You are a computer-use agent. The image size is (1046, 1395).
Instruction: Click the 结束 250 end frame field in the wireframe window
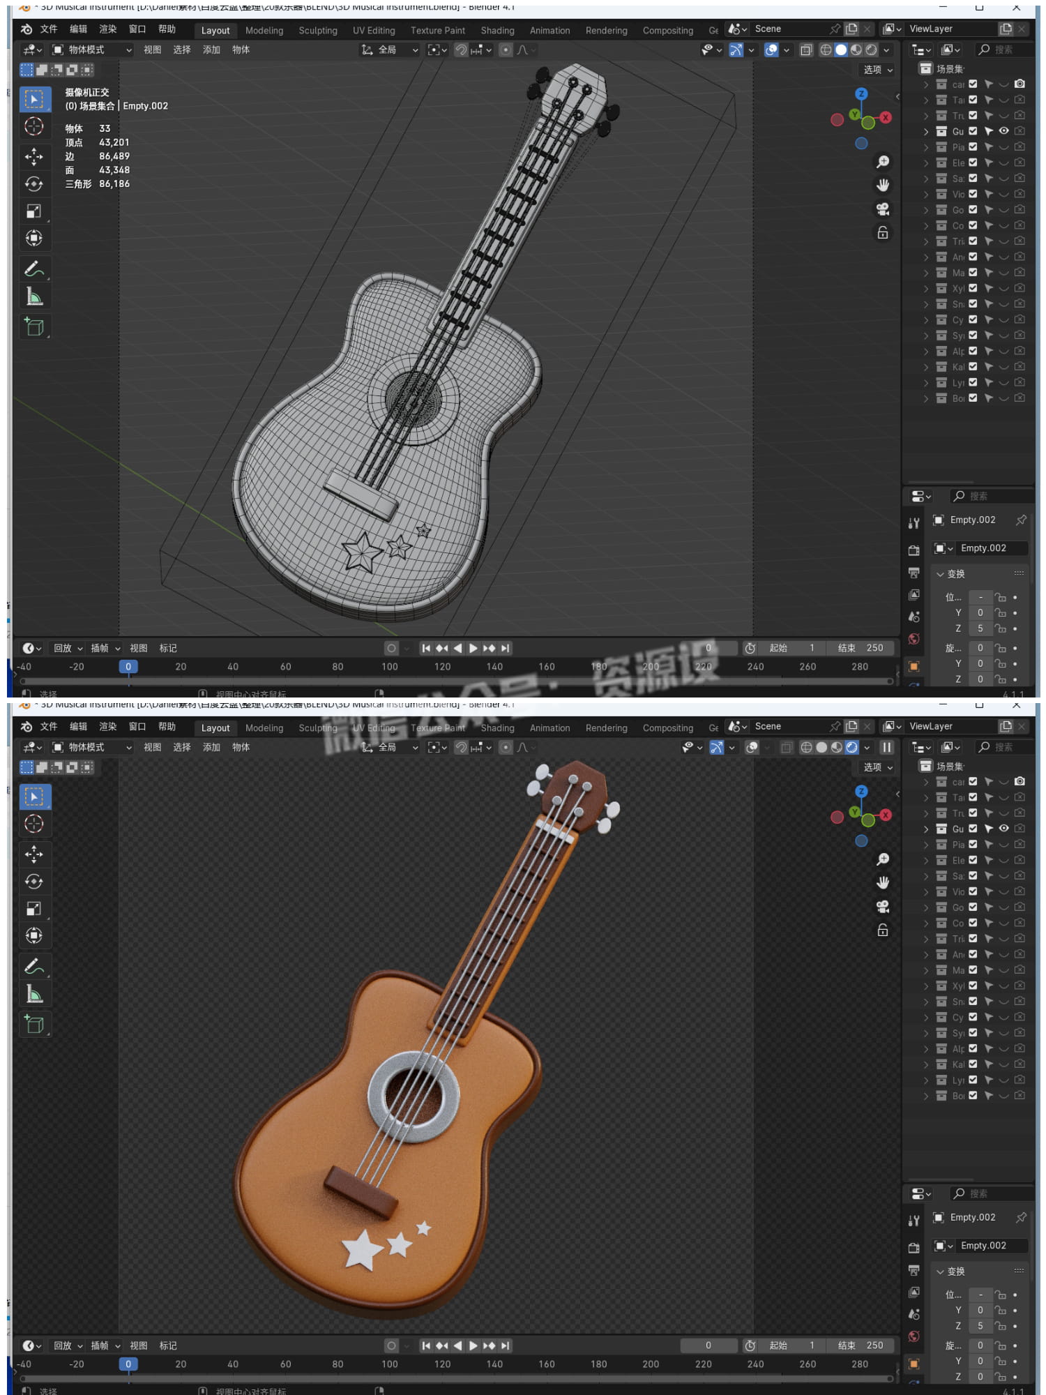click(861, 648)
